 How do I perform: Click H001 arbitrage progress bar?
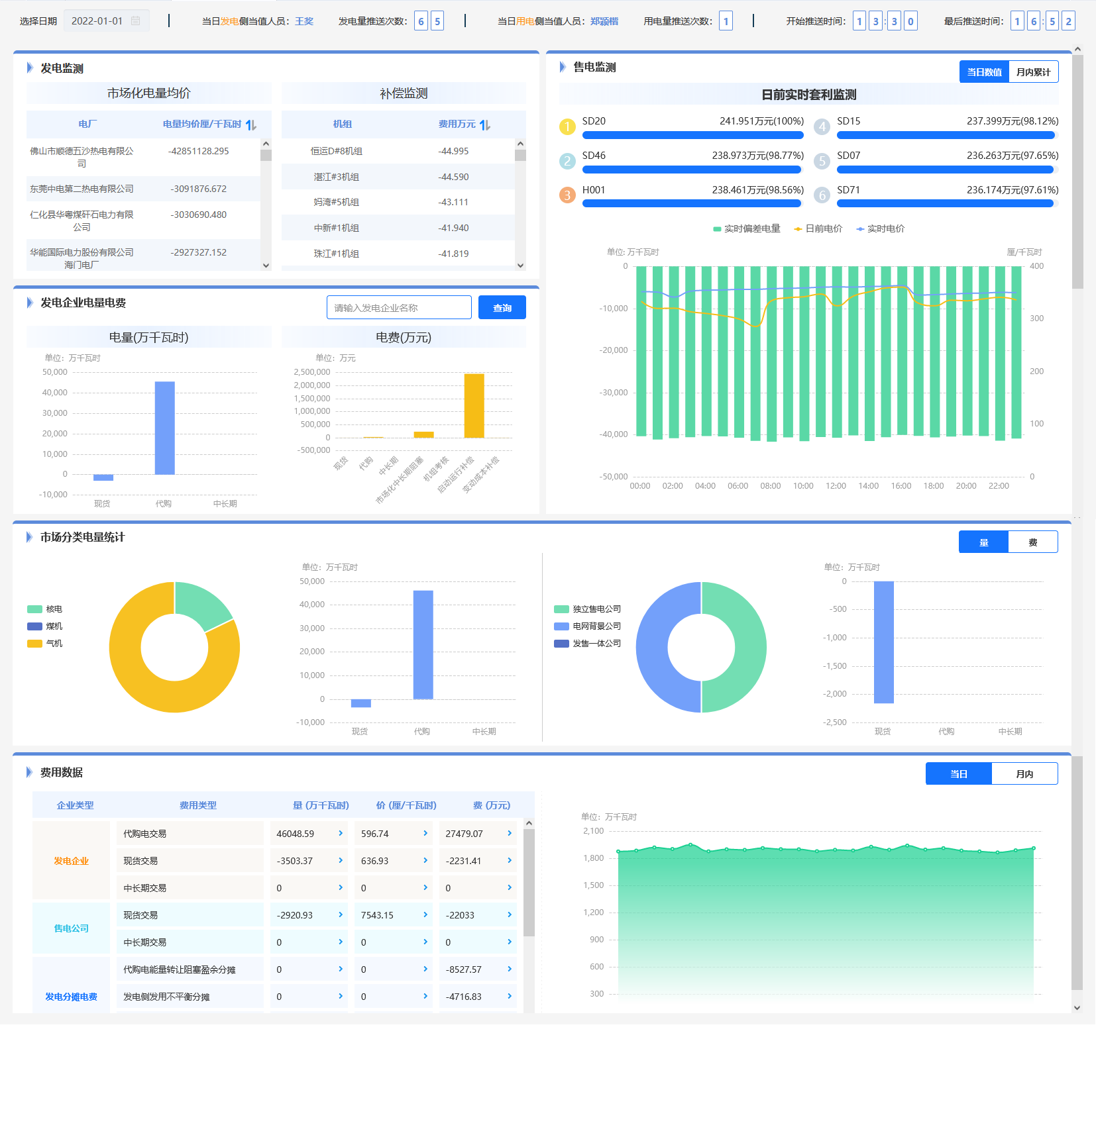pos(693,204)
